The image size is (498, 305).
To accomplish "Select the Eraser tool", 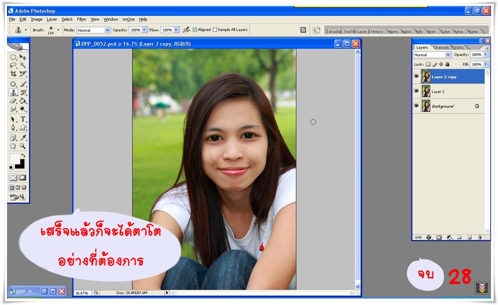I will coord(13,101).
